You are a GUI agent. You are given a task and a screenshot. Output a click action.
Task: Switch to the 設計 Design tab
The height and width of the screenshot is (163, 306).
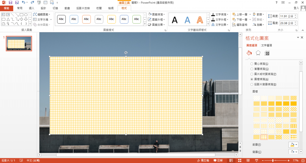point(44,8)
